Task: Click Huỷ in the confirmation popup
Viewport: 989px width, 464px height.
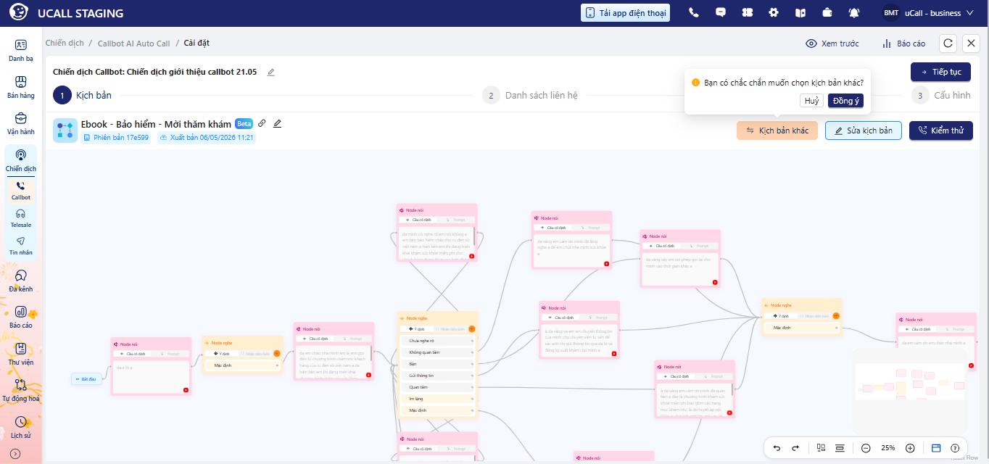Action: point(812,101)
